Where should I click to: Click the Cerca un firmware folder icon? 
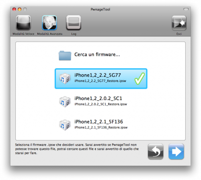[65, 56]
